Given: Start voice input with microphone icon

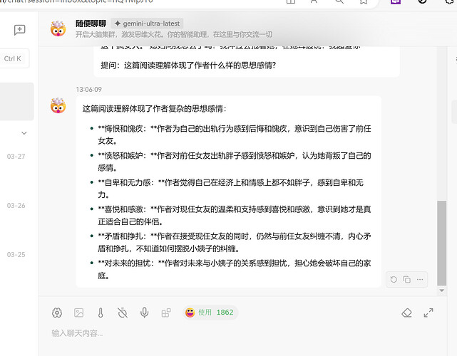Looking at the screenshot, I should click(144, 313).
